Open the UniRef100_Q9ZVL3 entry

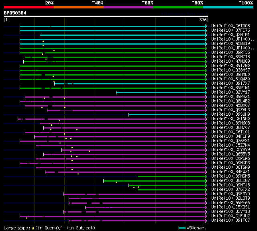click(230, 110)
